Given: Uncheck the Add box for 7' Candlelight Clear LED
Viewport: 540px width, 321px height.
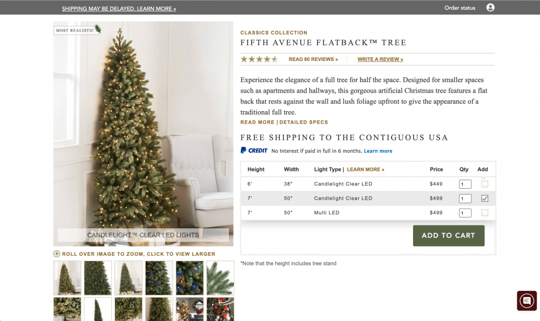Looking at the screenshot, I should coord(484,198).
